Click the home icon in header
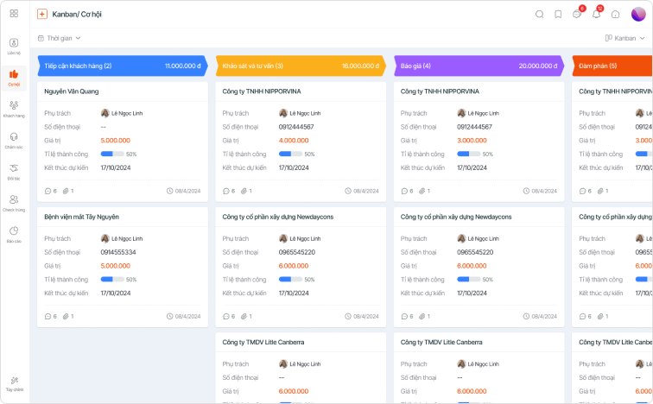The width and height of the screenshot is (653, 404). click(x=615, y=14)
